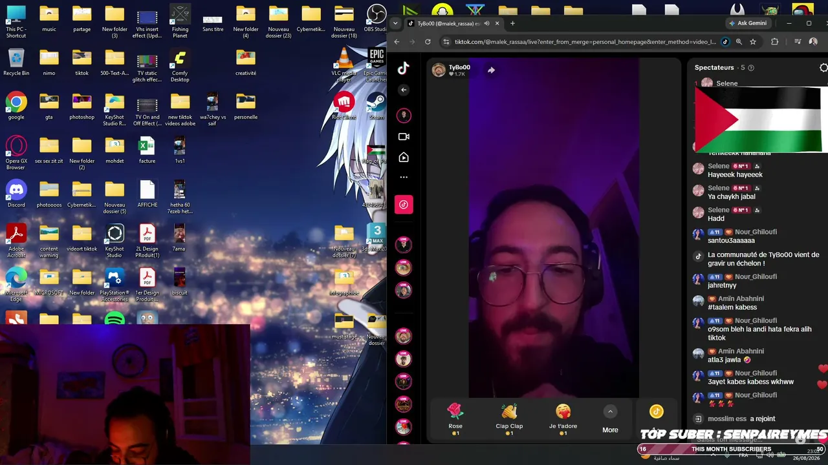Open the zoom magnifier in address bar
Image resolution: width=828 pixels, height=465 pixels.
739,42
